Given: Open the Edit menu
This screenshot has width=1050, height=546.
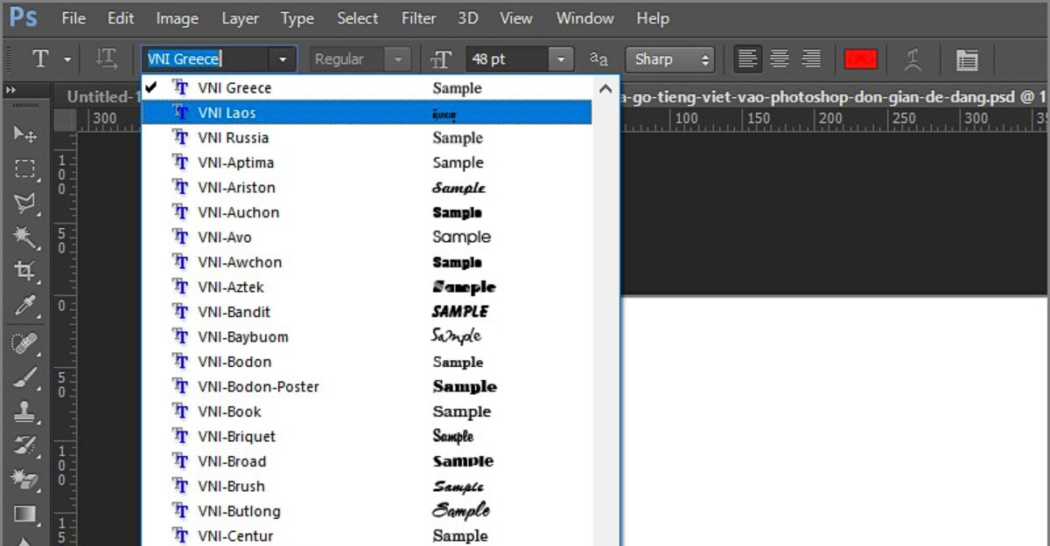Looking at the screenshot, I should (x=121, y=17).
